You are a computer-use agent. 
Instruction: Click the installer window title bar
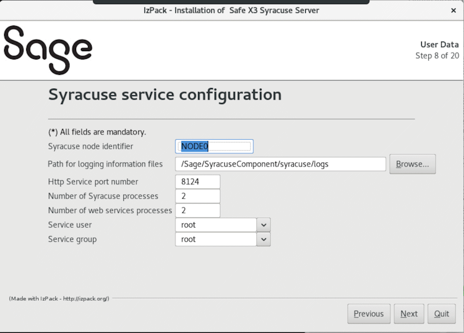point(231,11)
